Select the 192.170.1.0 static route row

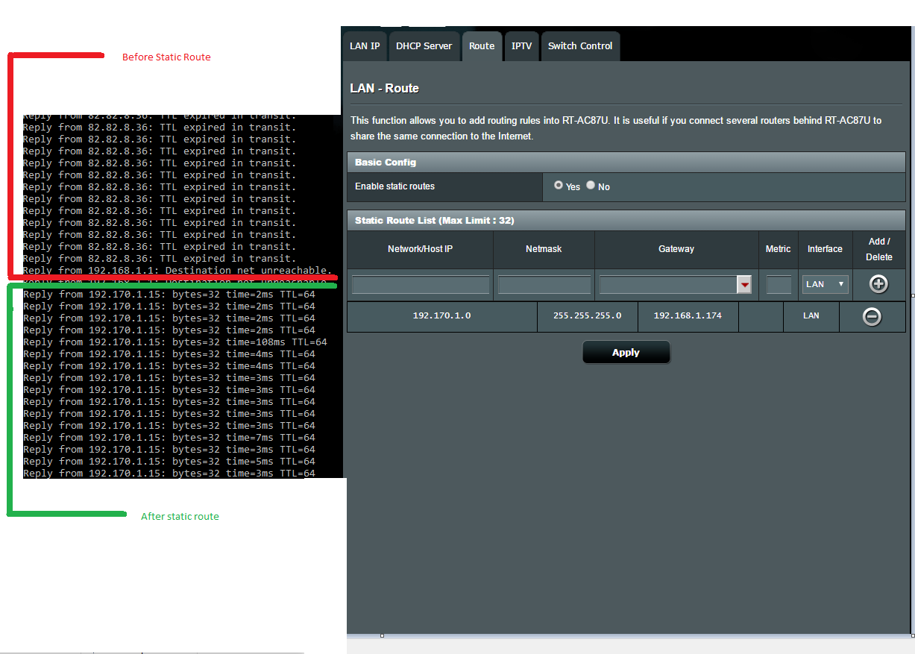(441, 316)
